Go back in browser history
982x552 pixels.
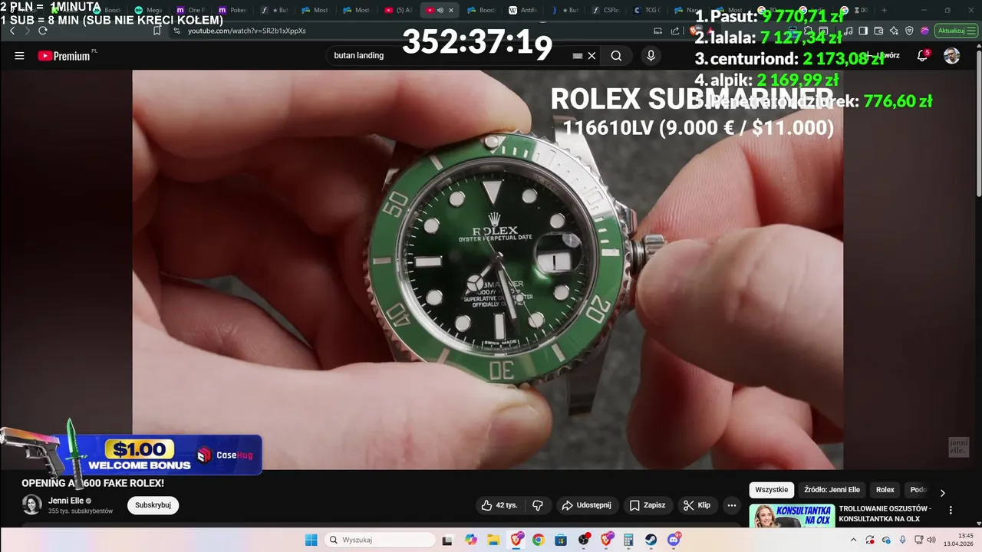12,31
